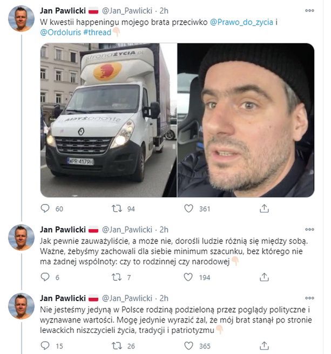Reply to the second tweet with 6 replies

pyautogui.click(x=45, y=277)
